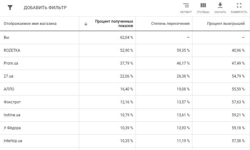
Task: Click the Prom.ua store name
Action: pos(11,63)
